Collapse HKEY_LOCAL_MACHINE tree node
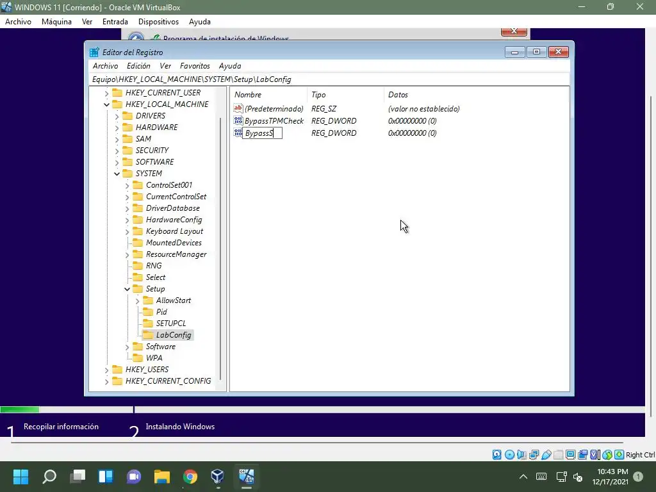 click(106, 104)
